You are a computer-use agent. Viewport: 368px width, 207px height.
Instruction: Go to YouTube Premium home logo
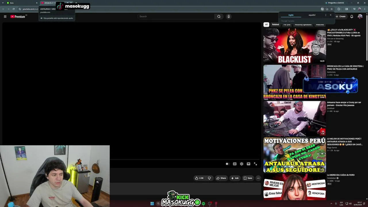pyautogui.click(x=18, y=17)
